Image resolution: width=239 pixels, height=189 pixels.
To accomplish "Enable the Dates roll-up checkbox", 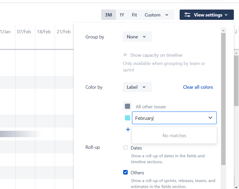I will pyautogui.click(x=125, y=147).
